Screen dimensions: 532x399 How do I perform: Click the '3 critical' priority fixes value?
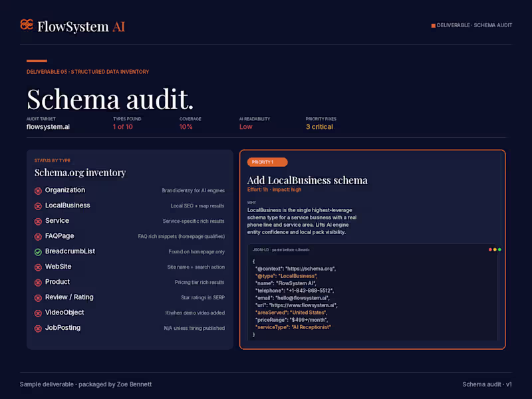pos(319,127)
